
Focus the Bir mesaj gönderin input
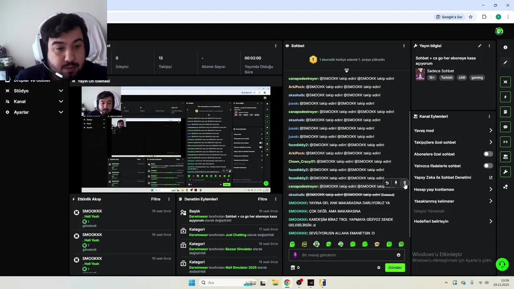pyautogui.click(x=347, y=255)
